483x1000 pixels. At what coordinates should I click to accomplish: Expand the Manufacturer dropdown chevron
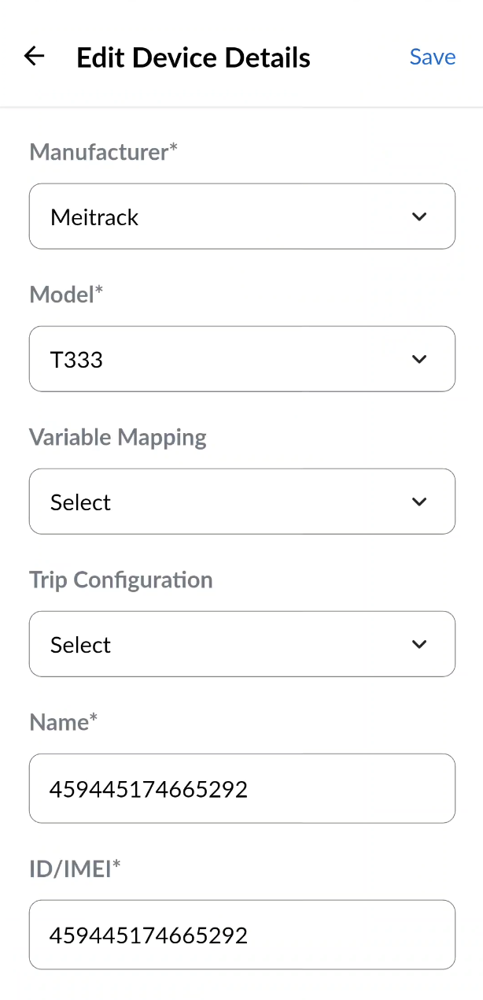pyautogui.click(x=419, y=217)
